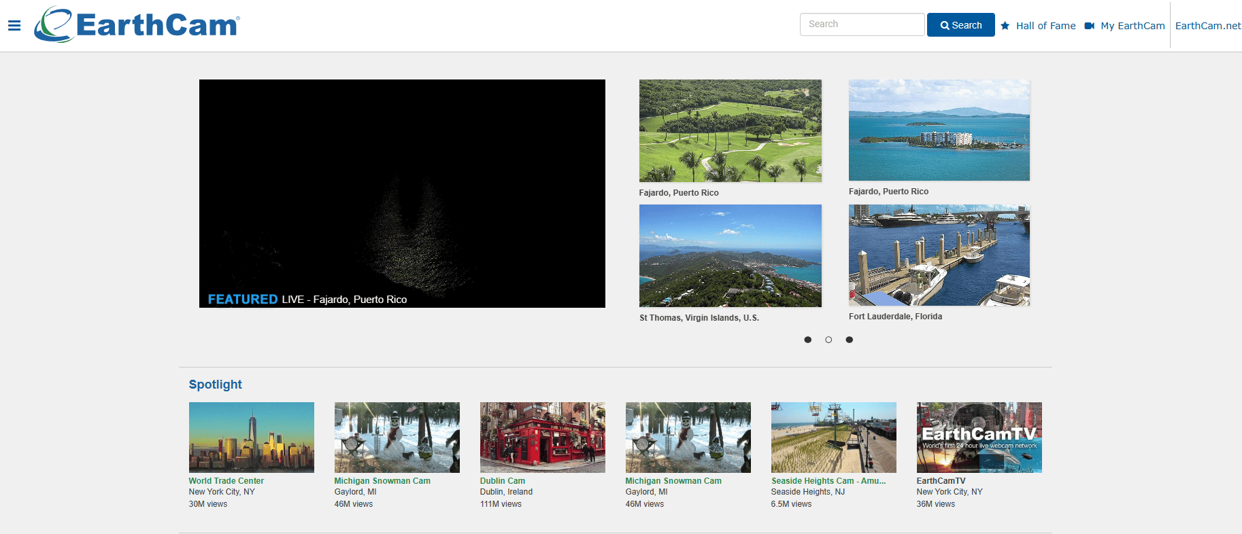The width and height of the screenshot is (1242, 534).
Task: Open the World Trade Center cam link
Action: pyautogui.click(x=226, y=481)
